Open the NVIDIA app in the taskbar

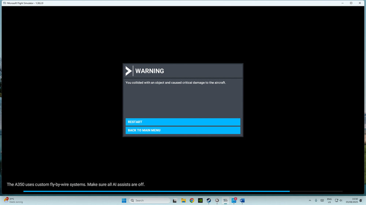tap(200, 200)
